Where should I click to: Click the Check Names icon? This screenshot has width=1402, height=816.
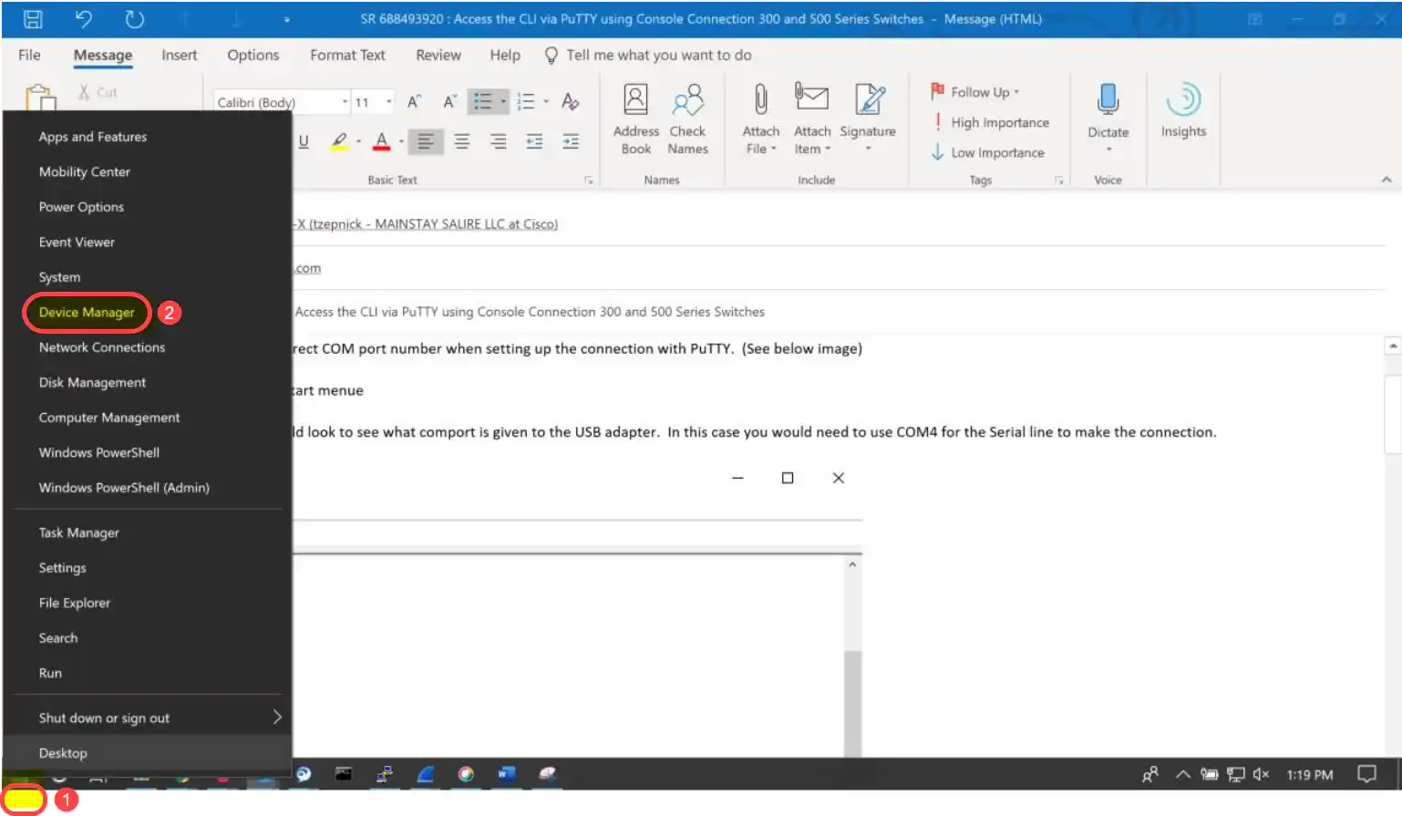point(687,119)
